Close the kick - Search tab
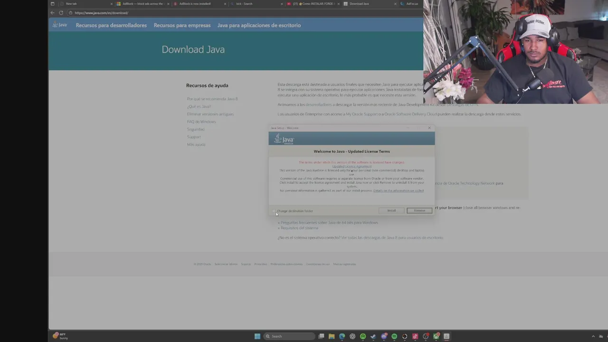 pyautogui.click(x=282, y=4)
